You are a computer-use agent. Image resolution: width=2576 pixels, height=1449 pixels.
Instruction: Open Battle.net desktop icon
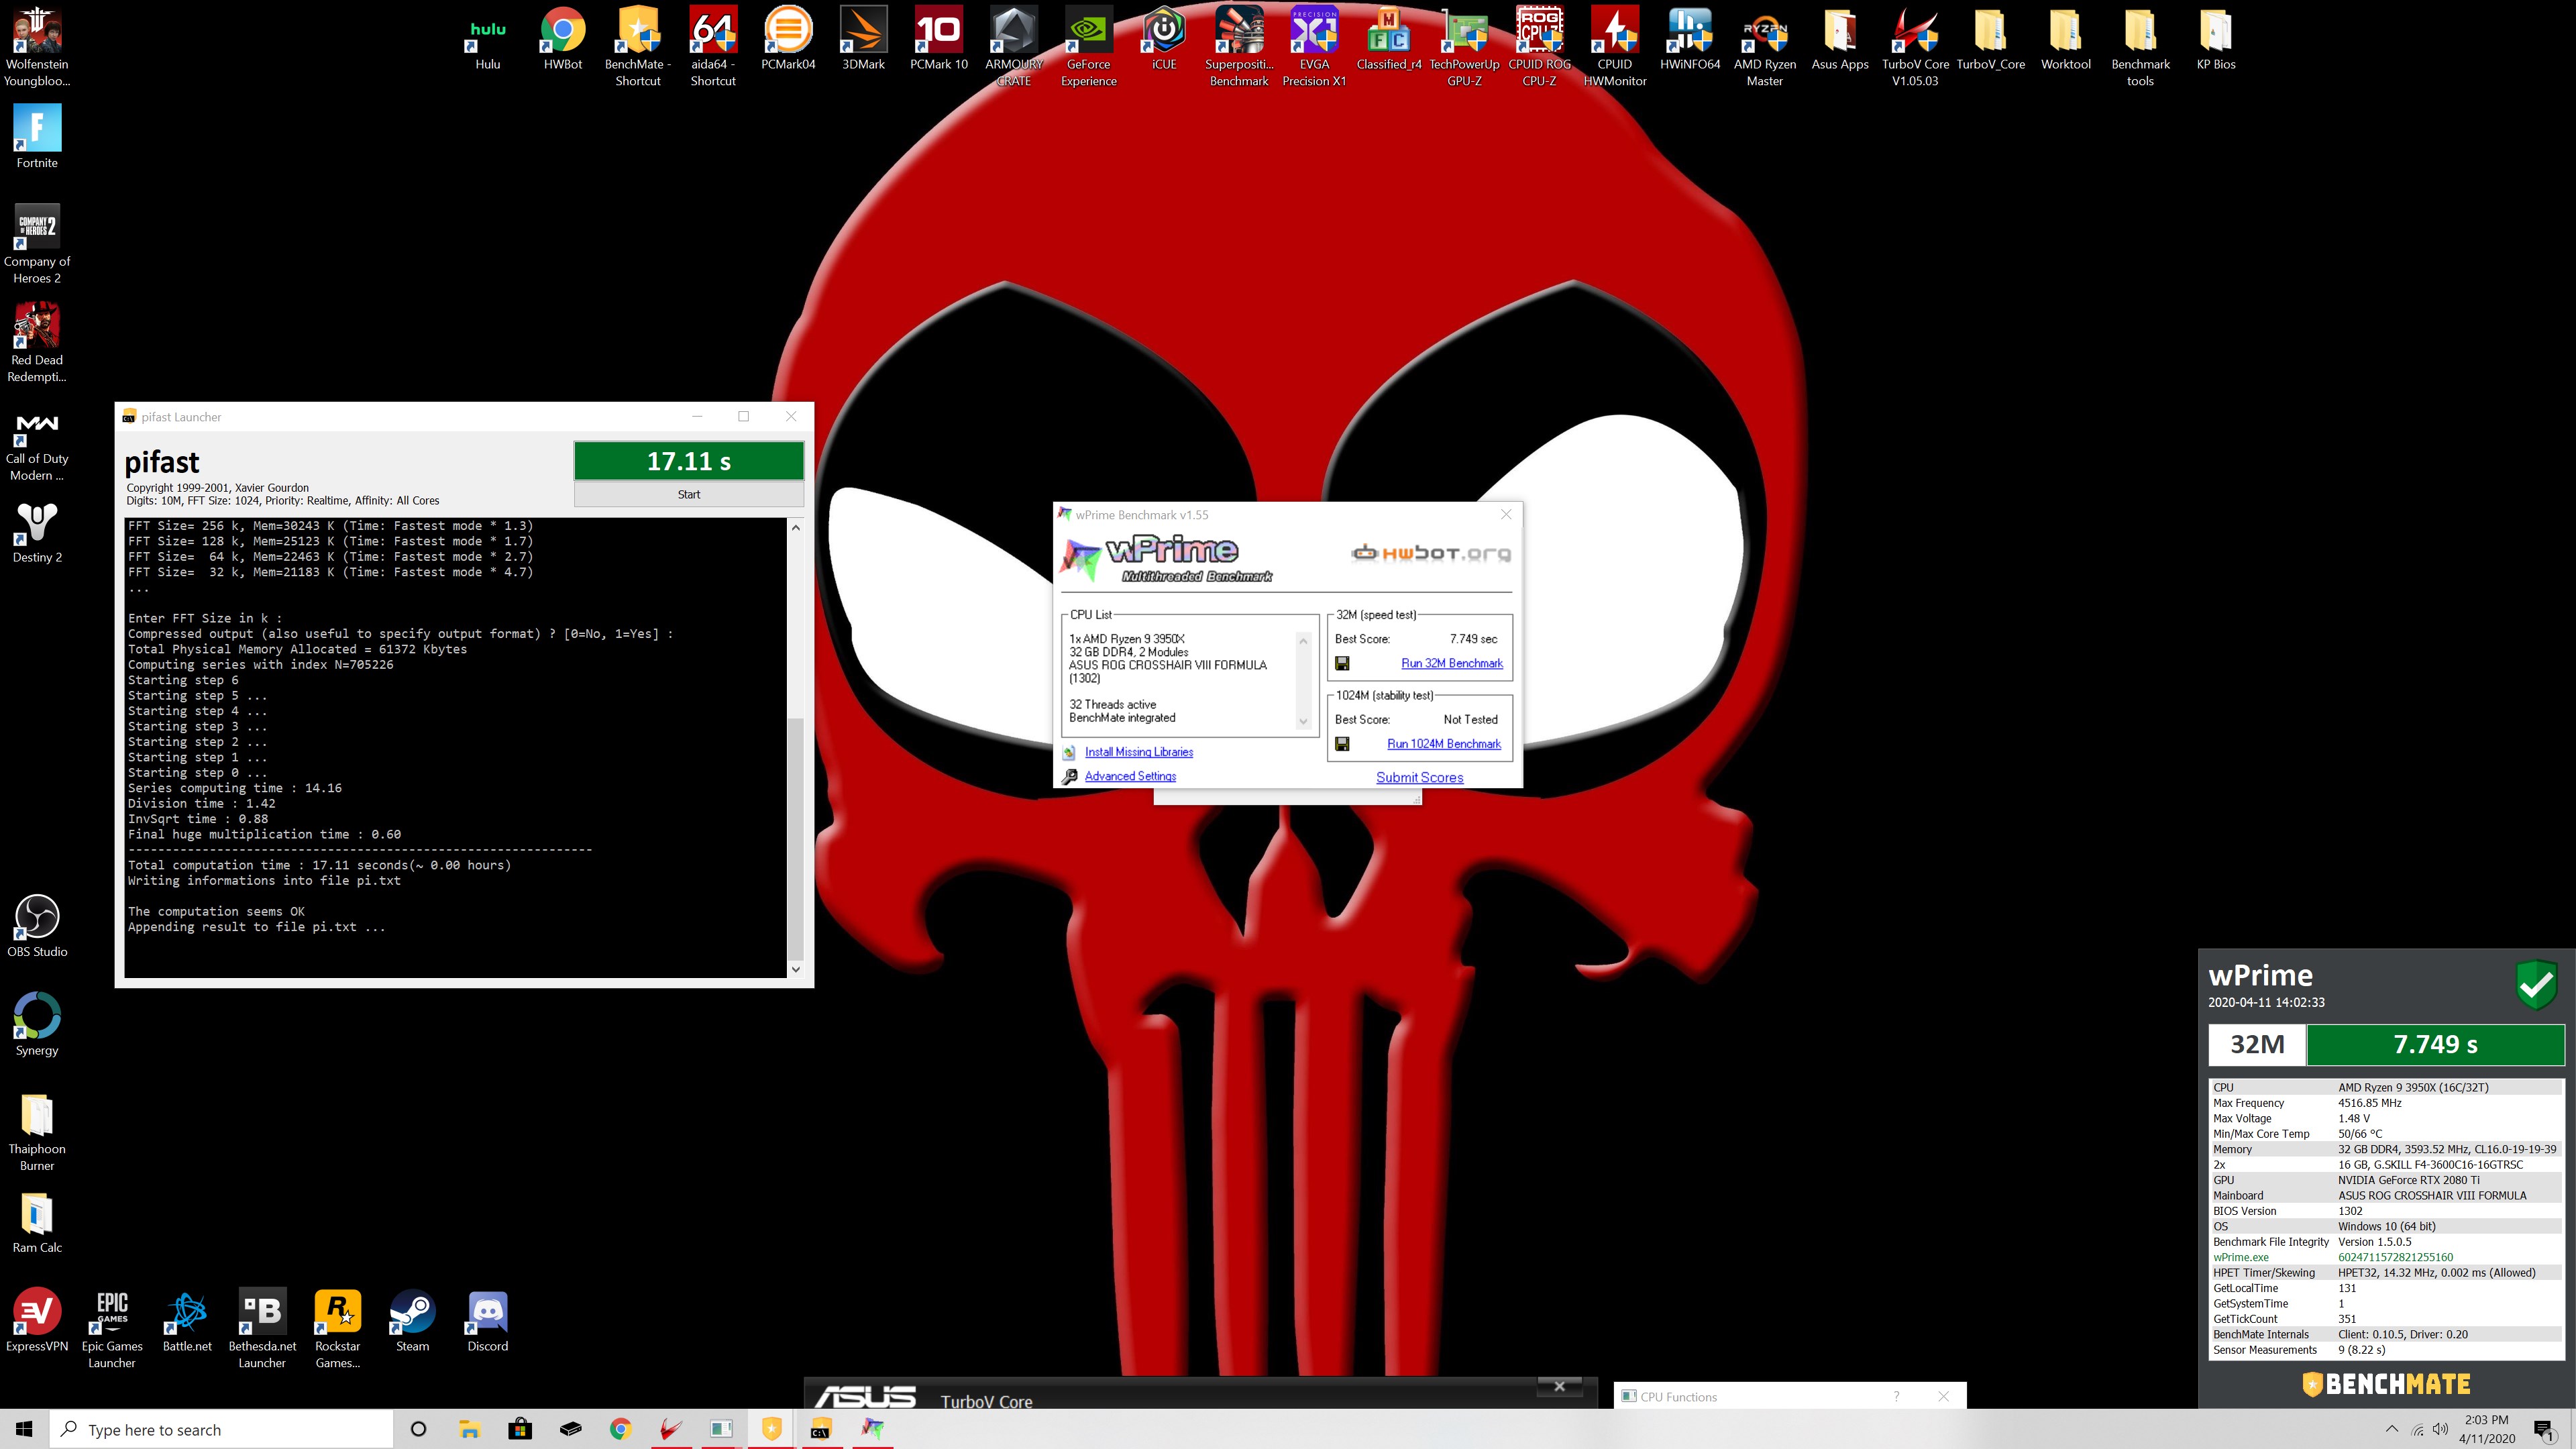[187, 1320]
